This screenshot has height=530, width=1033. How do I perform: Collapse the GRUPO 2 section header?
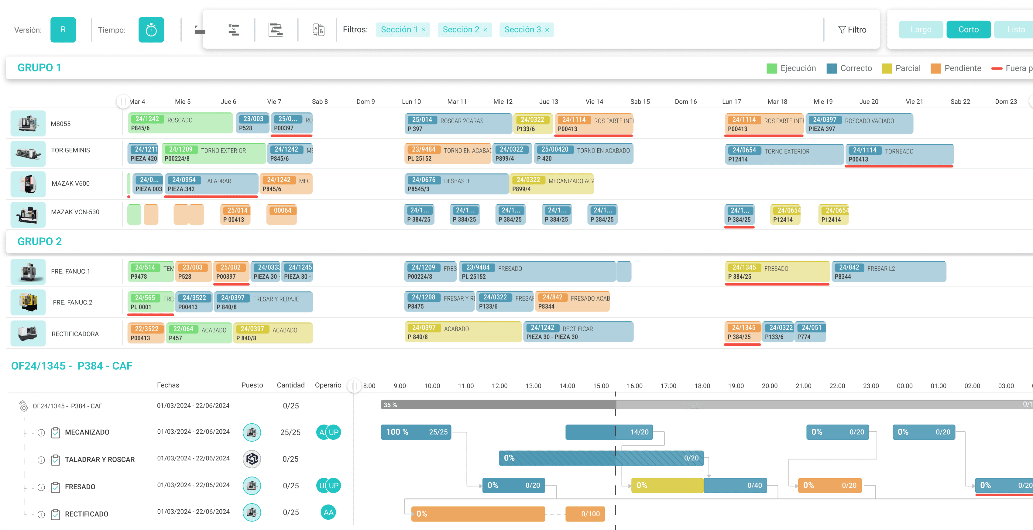coord(39,242)
